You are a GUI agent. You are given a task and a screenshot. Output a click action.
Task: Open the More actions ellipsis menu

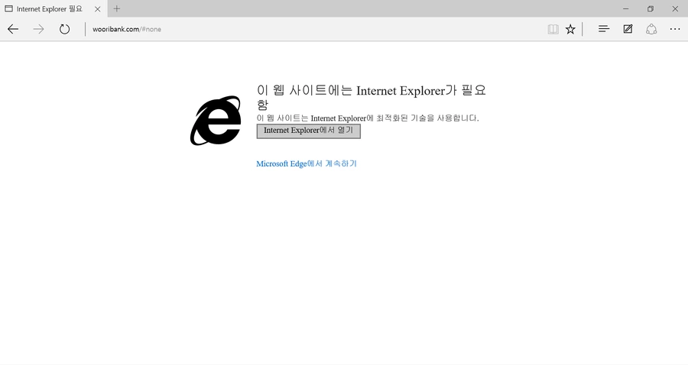coord(675,29)
